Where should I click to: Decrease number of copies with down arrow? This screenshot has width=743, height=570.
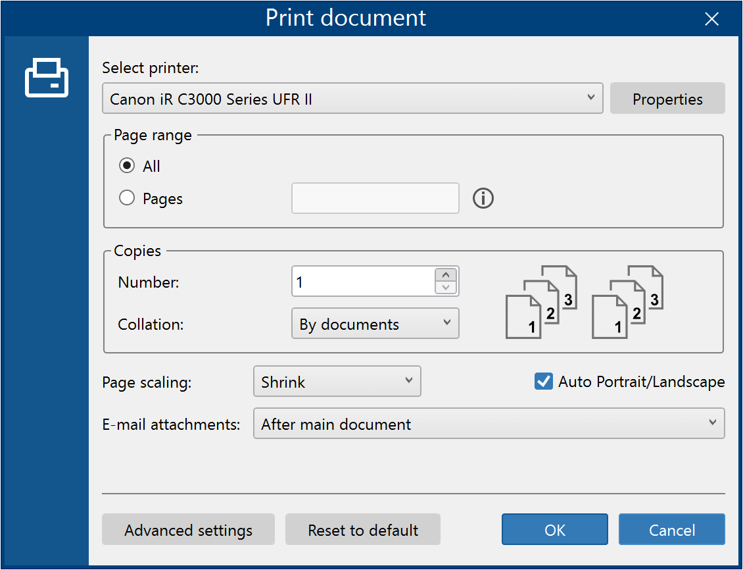tap(445, 288)
